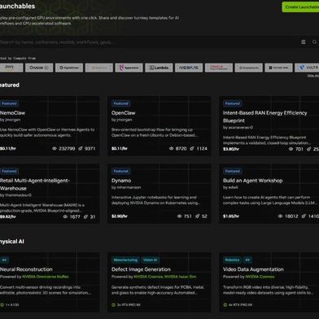Click GPU icon on Defect Image Generation card
Viewport: 319px width, 319px height.
point(113,304)
